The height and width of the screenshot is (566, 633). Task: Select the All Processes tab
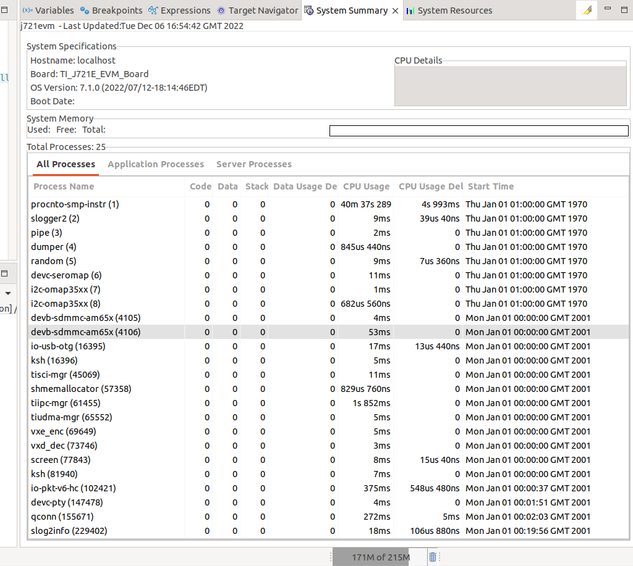[x=66, y=164]
